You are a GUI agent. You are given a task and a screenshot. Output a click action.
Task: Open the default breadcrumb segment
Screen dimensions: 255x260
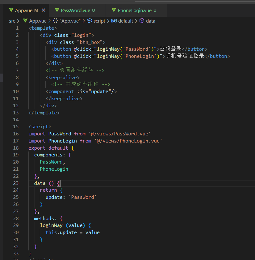pyautogui.click(x=126, y=21)
